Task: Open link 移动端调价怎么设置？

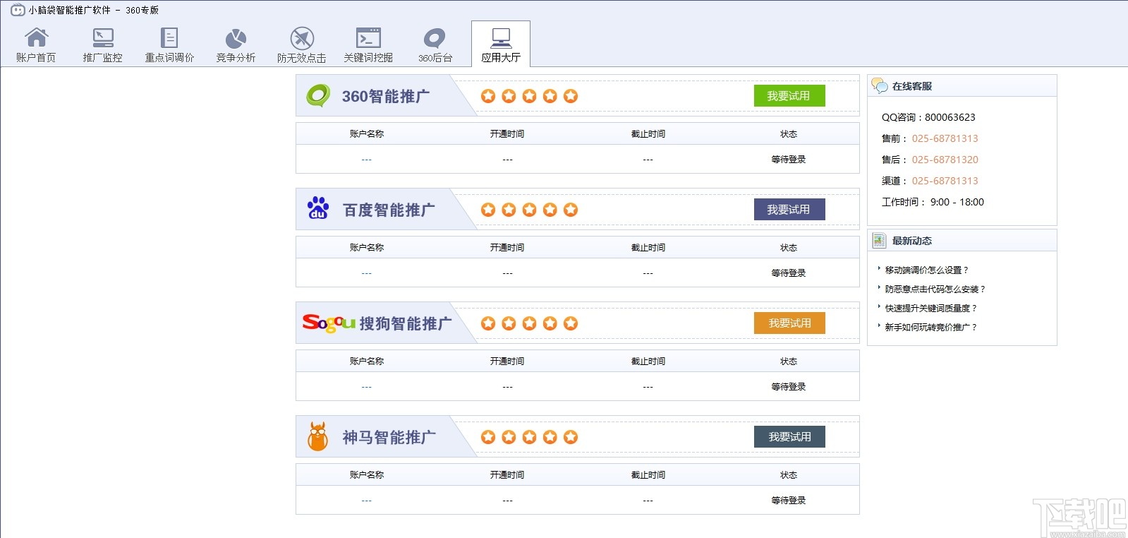Action: [927, 270]
